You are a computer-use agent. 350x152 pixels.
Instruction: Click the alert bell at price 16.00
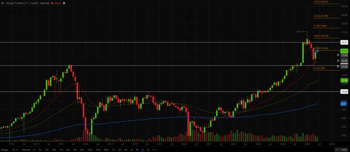tap(338, 61)
